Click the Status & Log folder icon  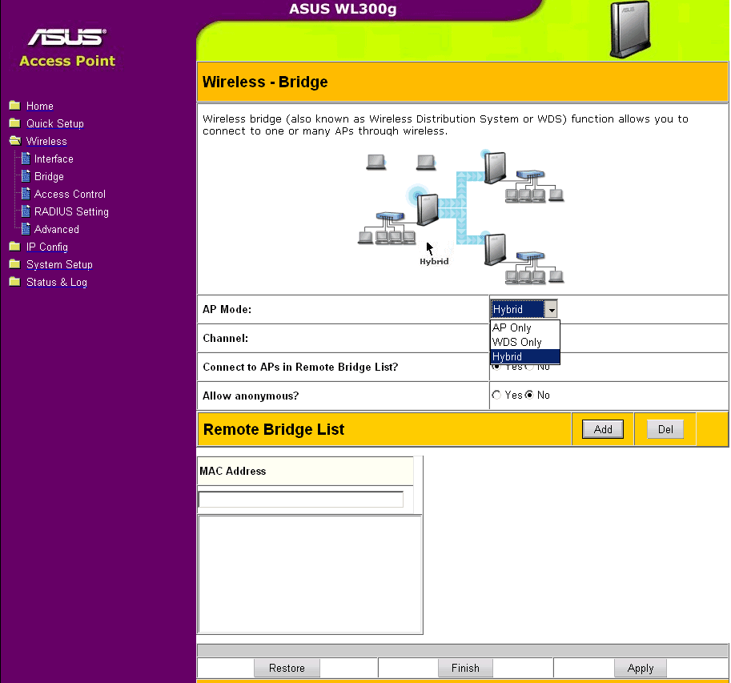coord(15,282)
